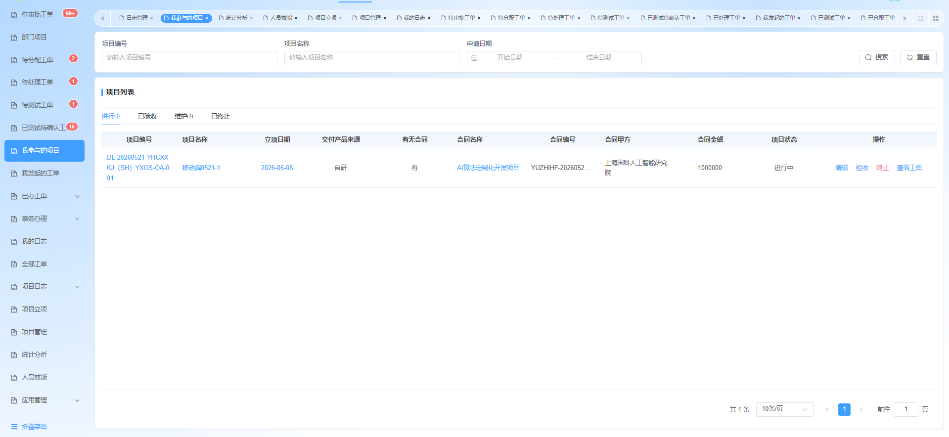Open the tab grid menu icon
The image size is (949, 437).
tap(936, 18)
